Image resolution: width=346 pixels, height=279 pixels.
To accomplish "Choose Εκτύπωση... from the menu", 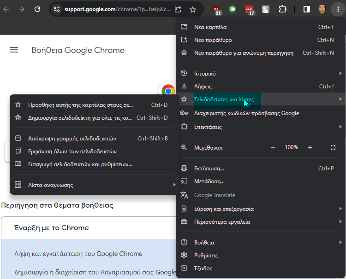I will click(x=261, y=169).
